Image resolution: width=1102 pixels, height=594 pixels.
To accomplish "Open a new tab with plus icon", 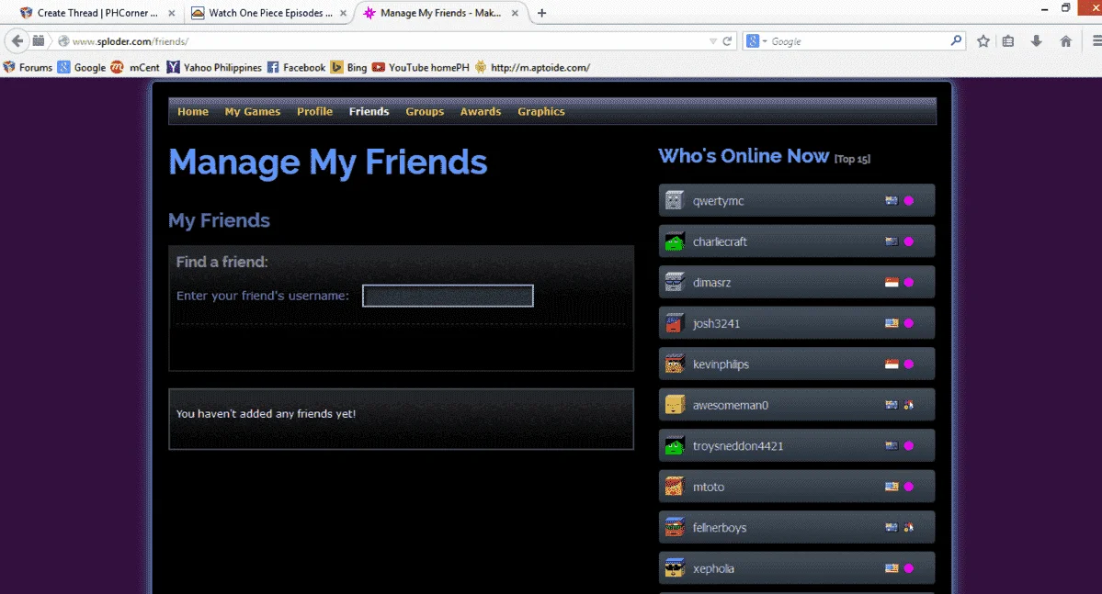I will 541,13.
